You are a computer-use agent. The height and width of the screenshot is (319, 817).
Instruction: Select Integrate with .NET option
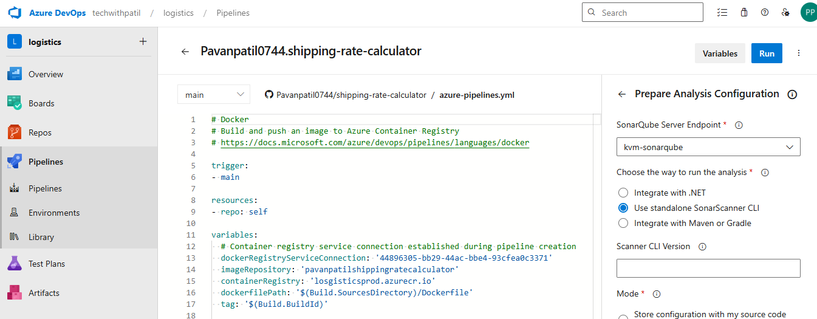[x=623, y=193]
